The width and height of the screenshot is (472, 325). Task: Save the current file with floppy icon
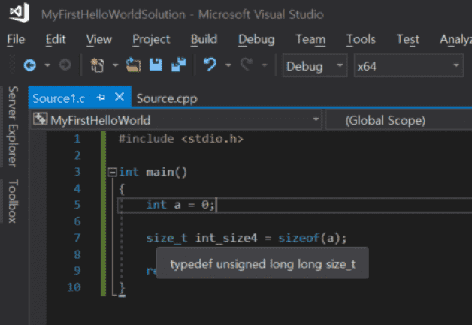pos(156,66)
